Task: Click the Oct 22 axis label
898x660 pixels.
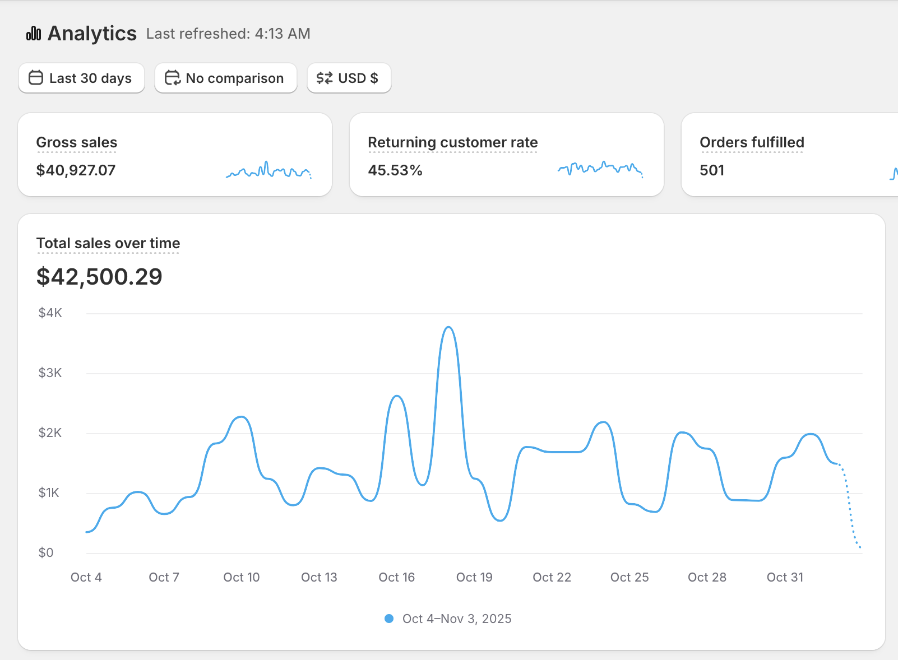Action: [552, 577]
